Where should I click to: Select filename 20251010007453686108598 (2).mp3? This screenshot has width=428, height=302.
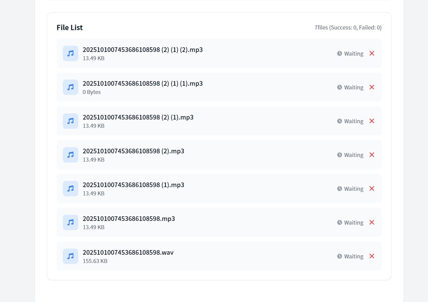tap(133, 151)
